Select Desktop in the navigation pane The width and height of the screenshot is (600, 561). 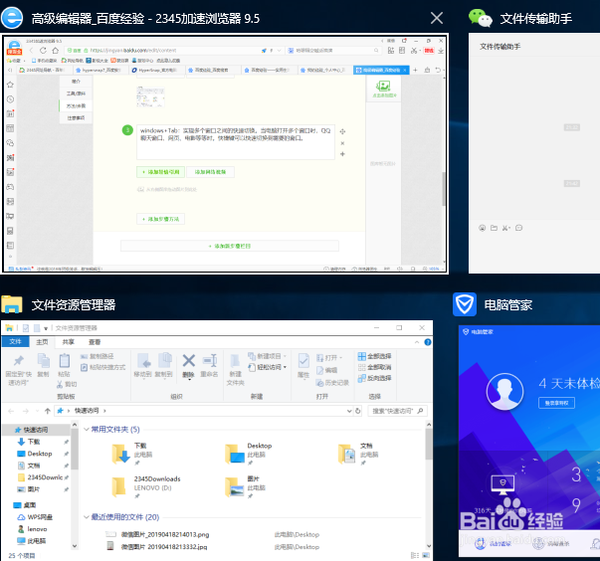(40, 454)
